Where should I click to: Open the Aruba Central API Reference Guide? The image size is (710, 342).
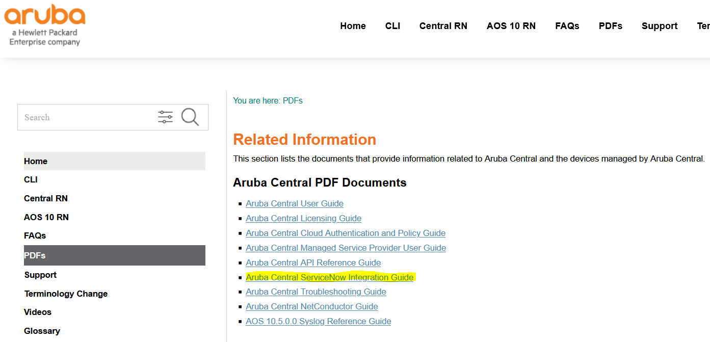[313, 262]
